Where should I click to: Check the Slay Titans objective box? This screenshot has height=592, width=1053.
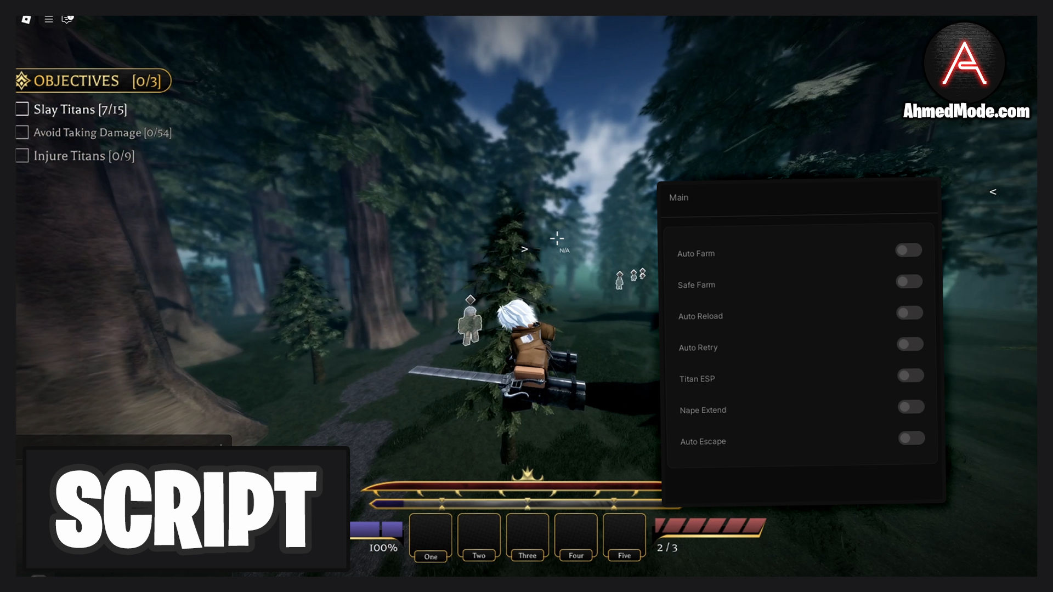click(22, 109)
